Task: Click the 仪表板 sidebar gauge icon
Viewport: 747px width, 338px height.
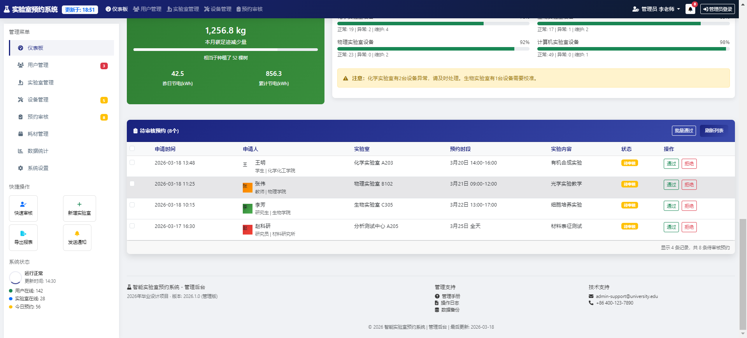Action: (21, 48)
